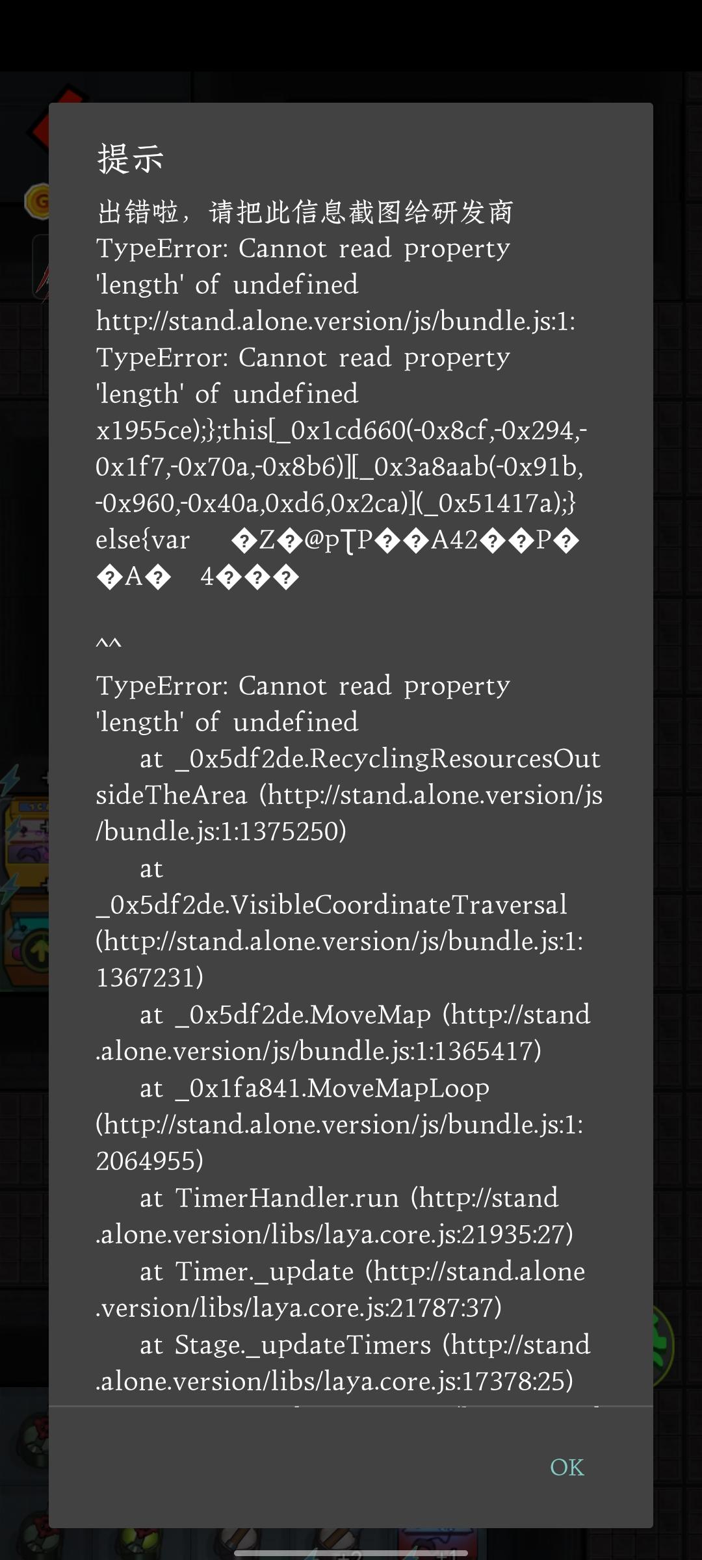Tap the VisibleCoordinateTraversal stack trace entry
This screenshot has height=1560, width=702.
tap(340, 922)
